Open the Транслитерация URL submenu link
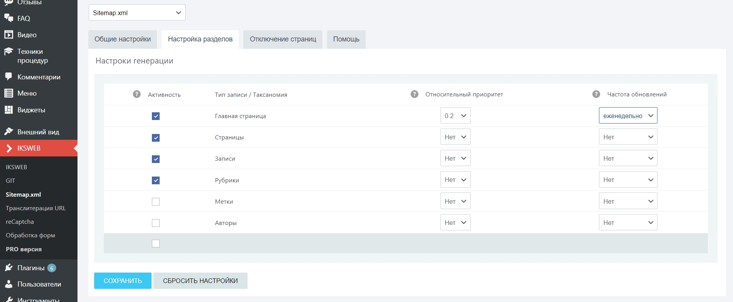733x302 pixels. tap(36, 208)
